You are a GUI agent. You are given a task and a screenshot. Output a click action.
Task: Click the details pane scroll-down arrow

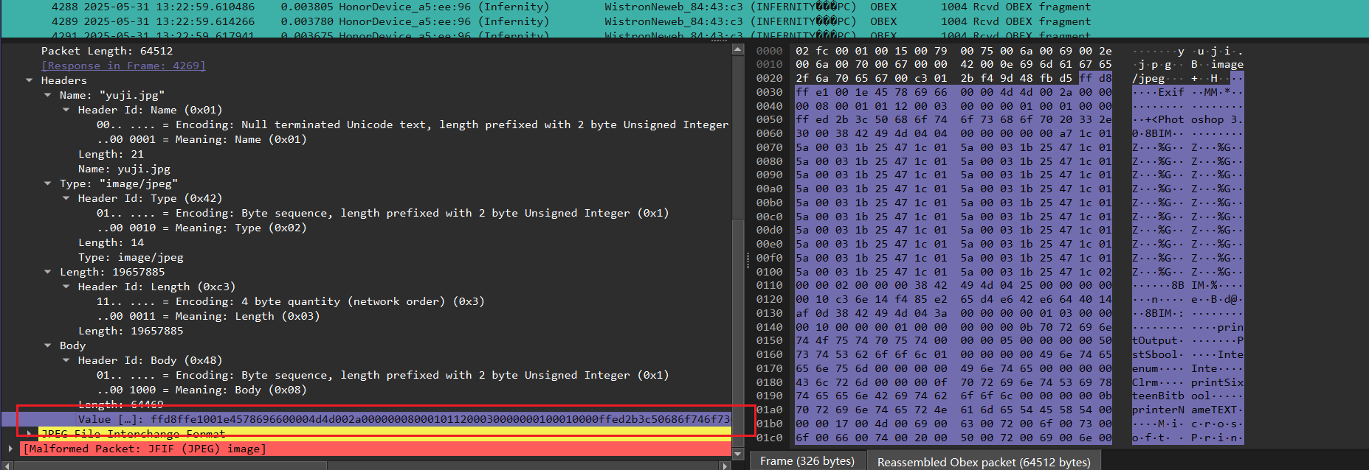click(x=737, y=455)
